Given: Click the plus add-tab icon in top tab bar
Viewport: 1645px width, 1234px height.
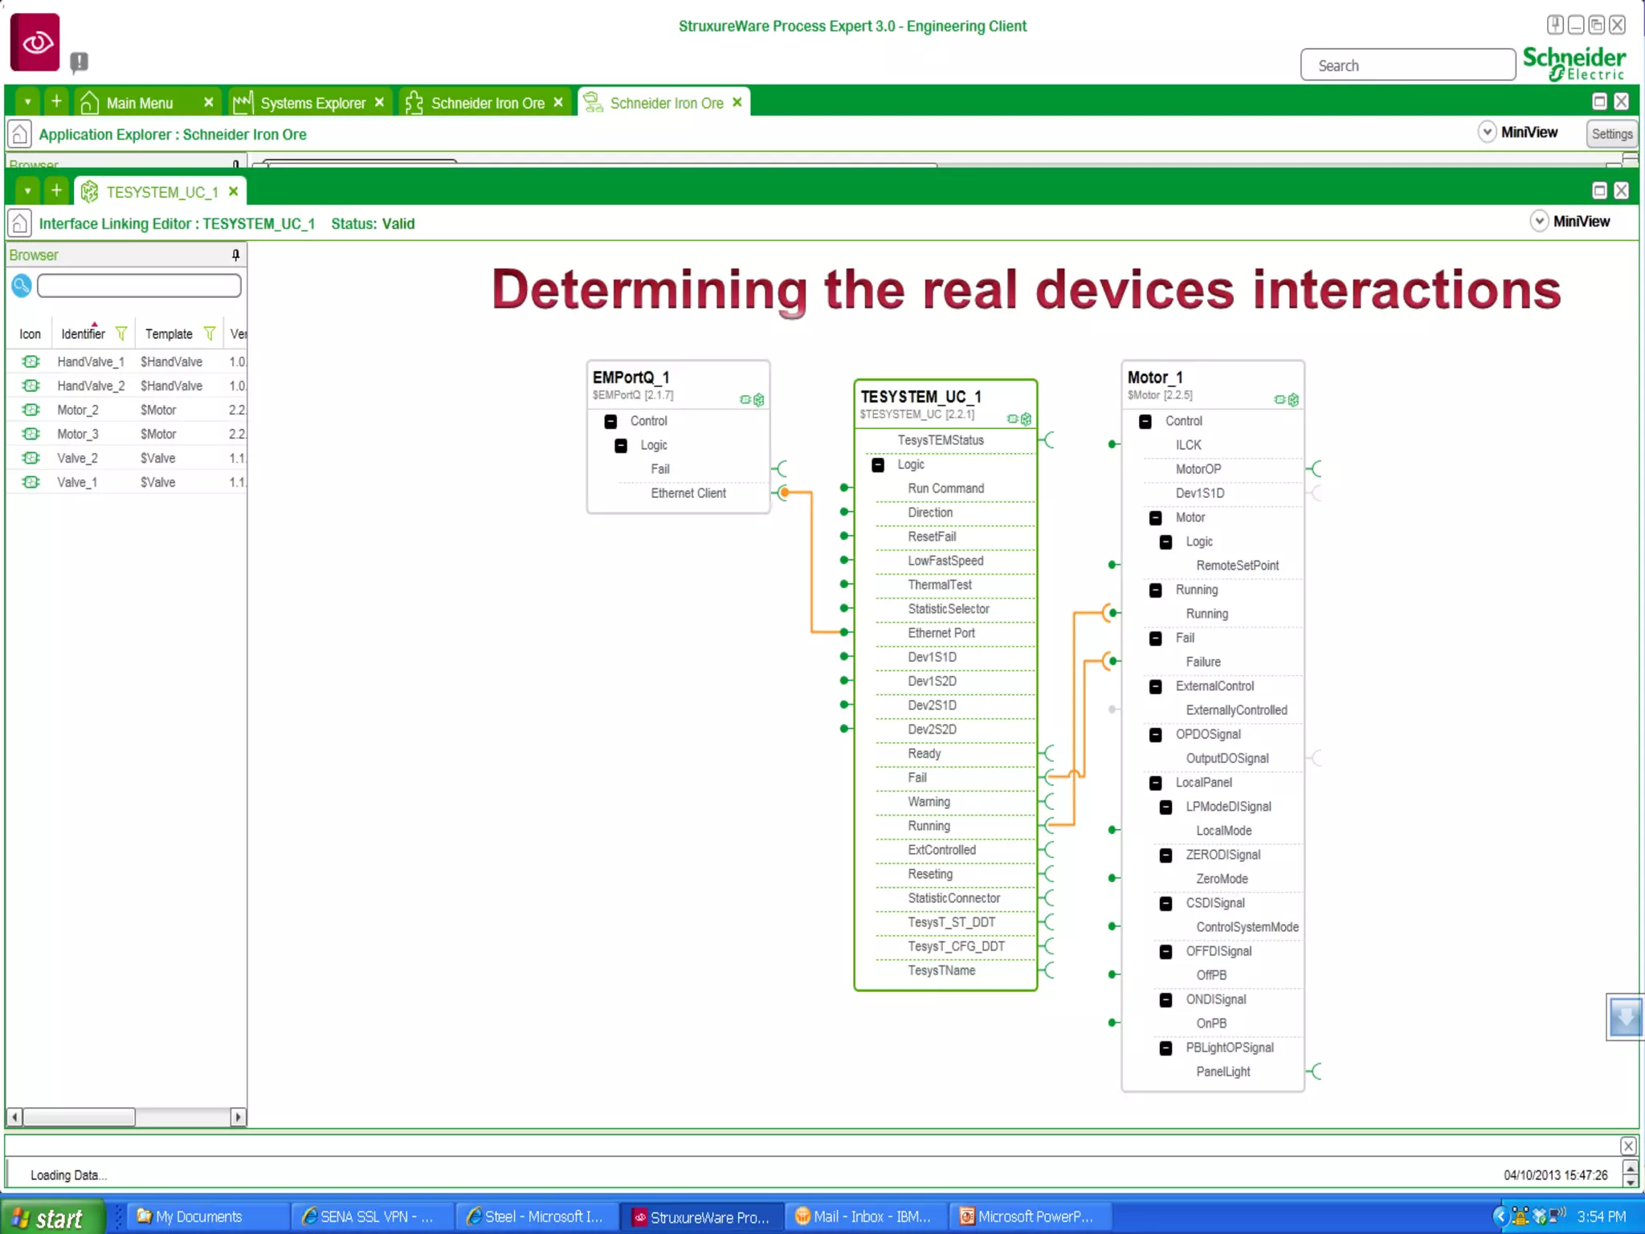Looking at the screenshot, I should point(56,102).
